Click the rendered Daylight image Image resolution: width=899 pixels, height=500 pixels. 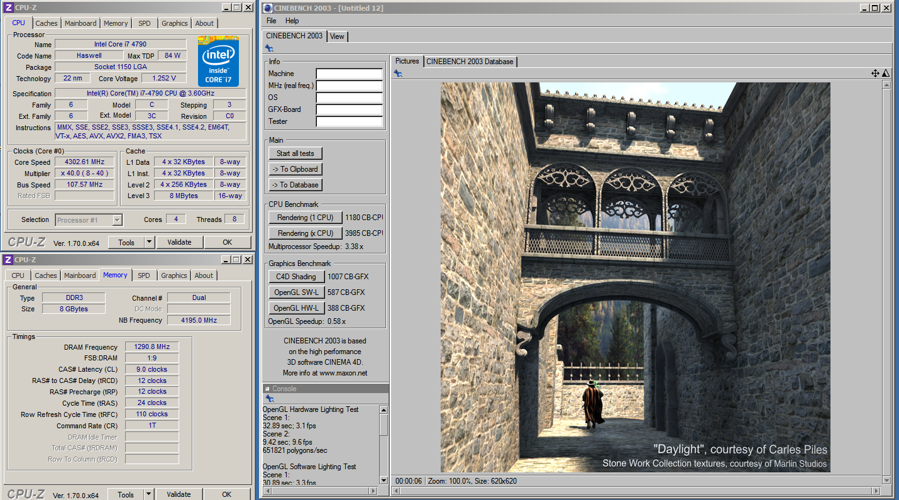click(635, 277)
